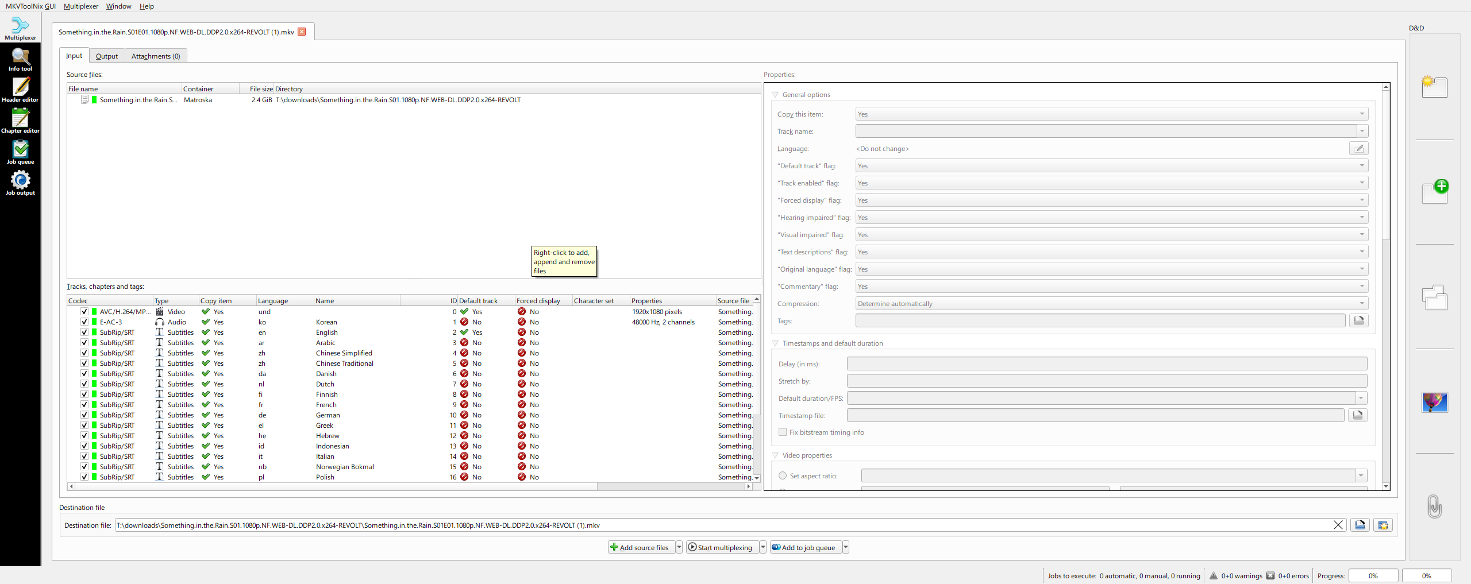Click into the Delay (in ms) field
The width and height of the screenshot is (1471, 584).
(x=1107, y=363)
